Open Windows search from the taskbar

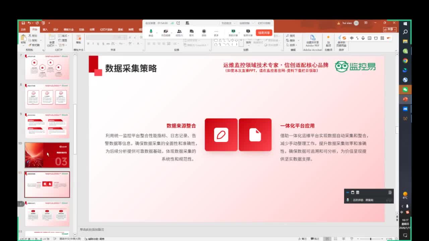[405, 32]
